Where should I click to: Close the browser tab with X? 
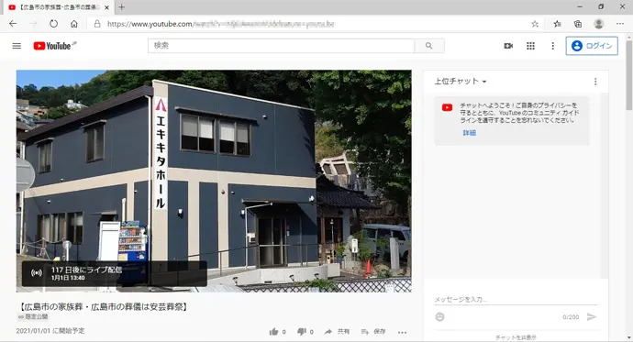(x=107, y=7)
